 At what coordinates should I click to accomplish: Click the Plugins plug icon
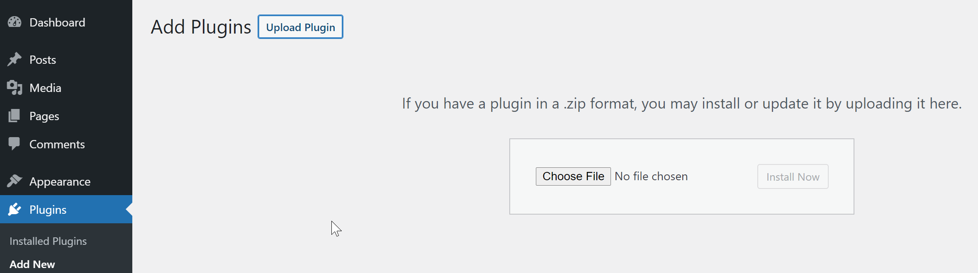[x=15, y=210]
